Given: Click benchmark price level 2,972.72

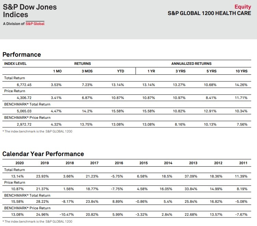Looking at the screenshot, I should pyautogui.click(x=24, y=124).
